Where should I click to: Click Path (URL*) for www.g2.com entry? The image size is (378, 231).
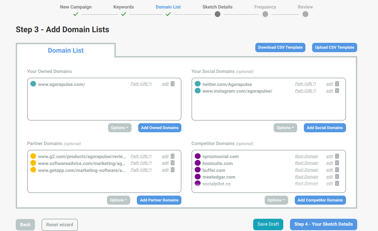point(141,156)
